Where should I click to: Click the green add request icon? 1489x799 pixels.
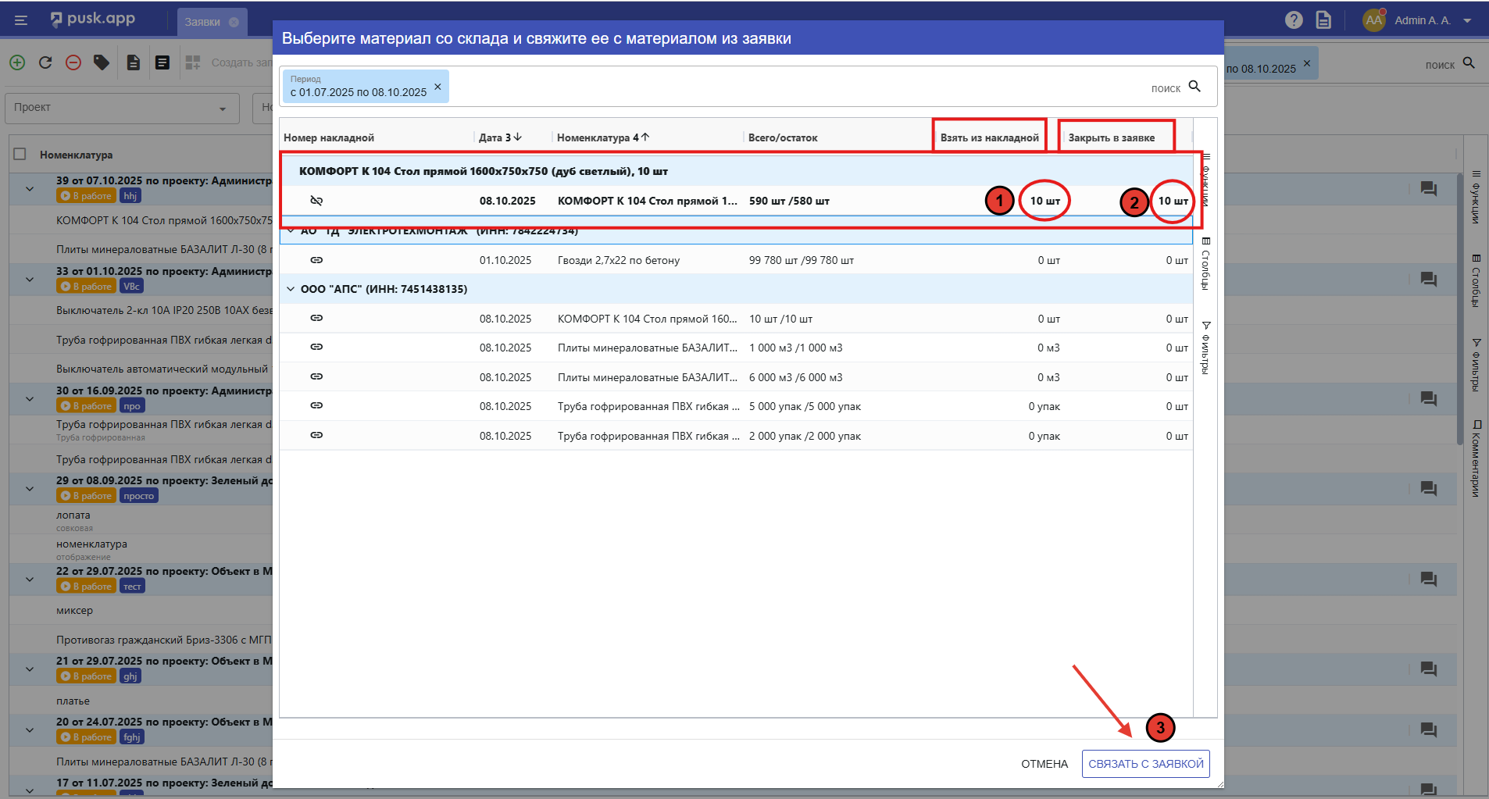point(17,62)
